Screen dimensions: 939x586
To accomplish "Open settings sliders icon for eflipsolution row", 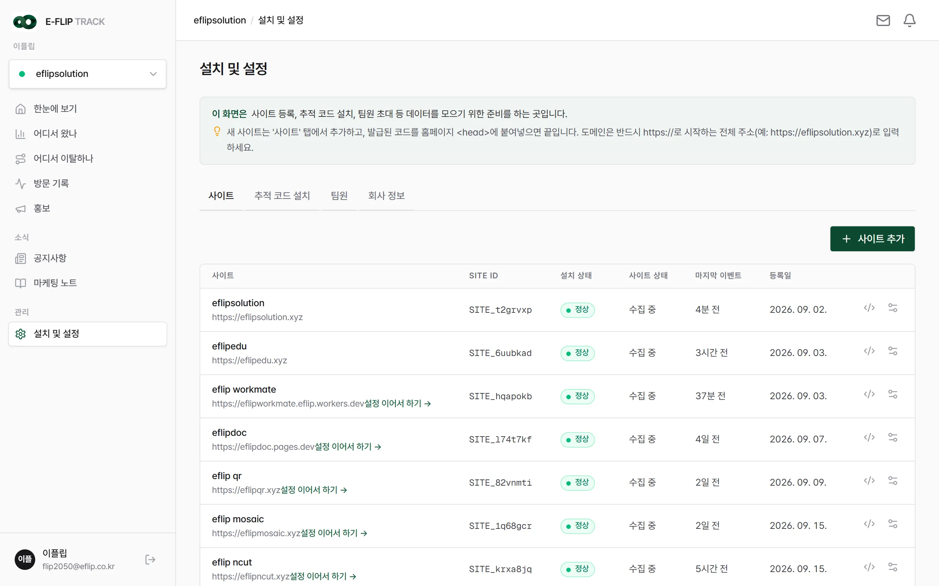I will pos(892,308).
